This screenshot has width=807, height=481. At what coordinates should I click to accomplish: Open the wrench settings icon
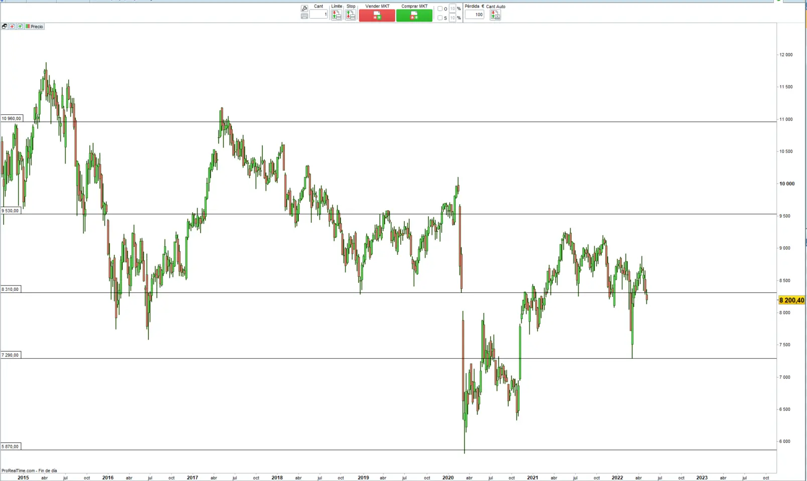point(304,9)
